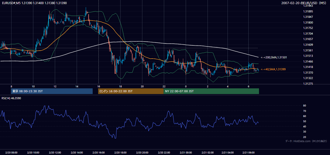
Task: Click price axis value 1.31943
Action: click(x=308, y=6)
